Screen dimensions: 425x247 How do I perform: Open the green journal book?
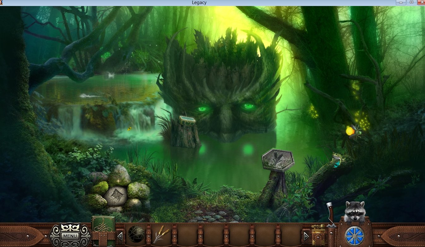click(x=103, y=231)
